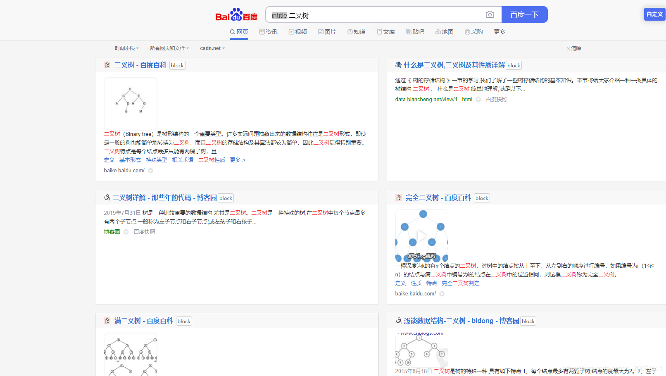Open arrow next to baike.baidu.com/ under 二叉树
This screenshot has width=666, height=376.
click(x=151, y=171)
